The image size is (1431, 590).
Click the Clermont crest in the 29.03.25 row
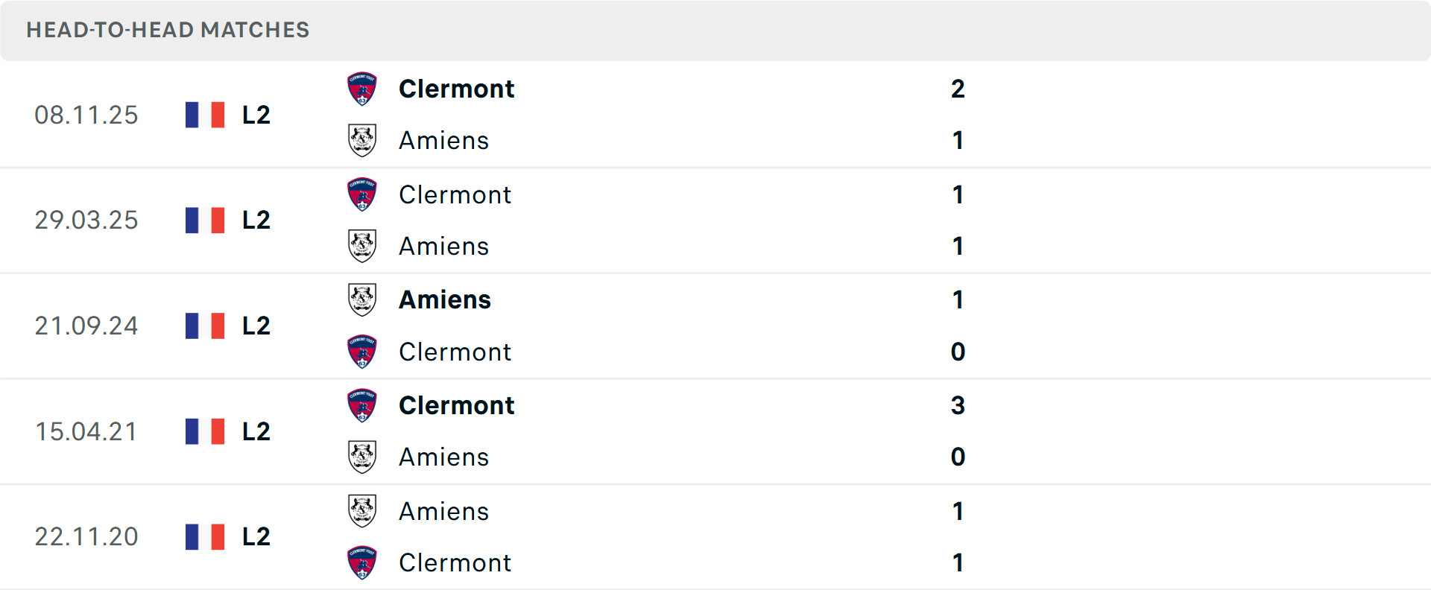pyautogui.click(x=362, y=194)
